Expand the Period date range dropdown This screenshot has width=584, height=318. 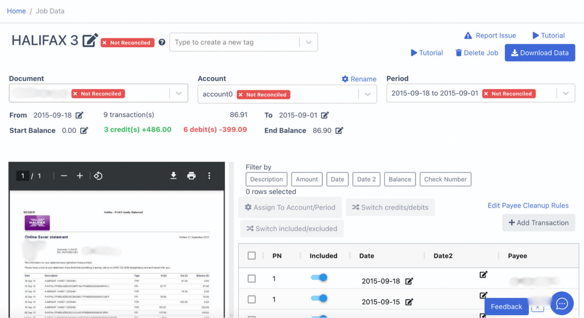click(x=565, y=93)
